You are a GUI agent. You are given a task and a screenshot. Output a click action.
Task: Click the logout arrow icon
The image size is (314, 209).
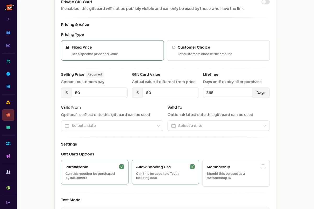tap(8, 202)
